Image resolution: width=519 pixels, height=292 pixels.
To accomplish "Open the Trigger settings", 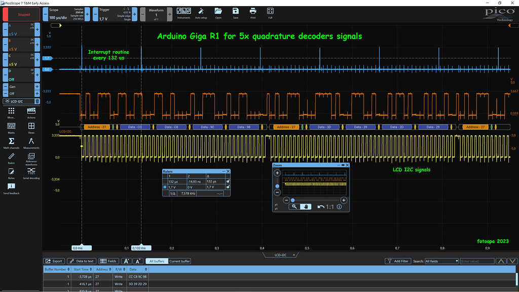I will click(115, 15).
